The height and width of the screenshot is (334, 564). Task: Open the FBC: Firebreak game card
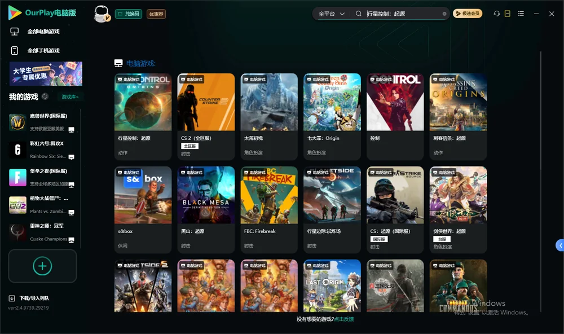269,210
